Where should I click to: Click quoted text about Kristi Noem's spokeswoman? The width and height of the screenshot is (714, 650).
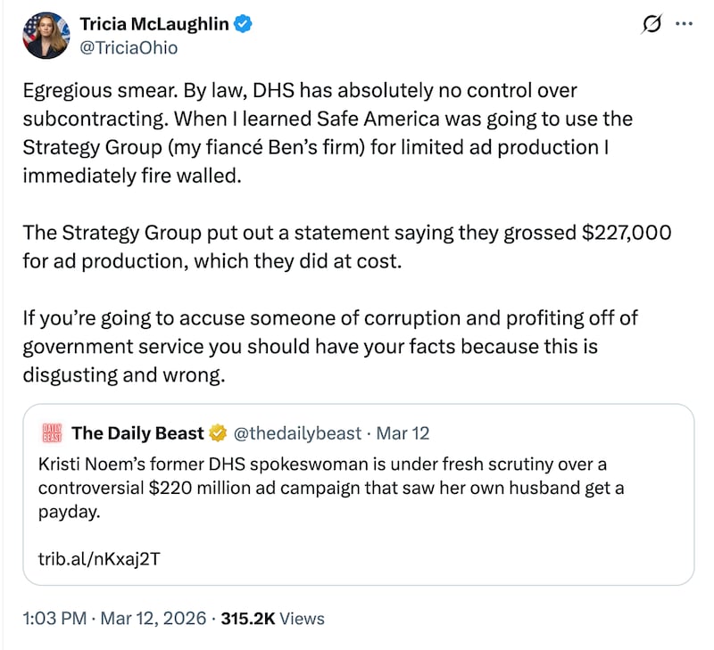click(x=330, y=488)
